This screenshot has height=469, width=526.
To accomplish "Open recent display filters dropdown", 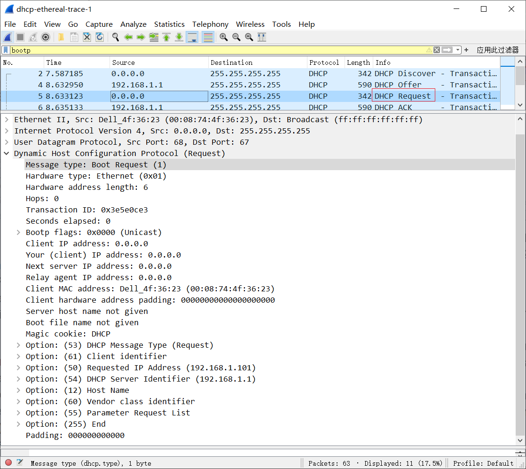I will tap(457, 50).
